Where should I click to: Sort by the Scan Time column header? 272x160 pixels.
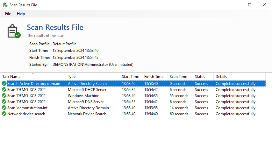click(x=180, y=77)
